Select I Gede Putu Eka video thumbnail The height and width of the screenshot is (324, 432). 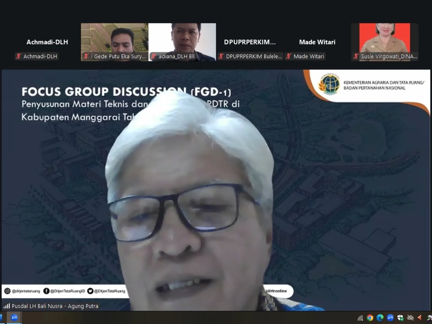(x=115, y=39)
